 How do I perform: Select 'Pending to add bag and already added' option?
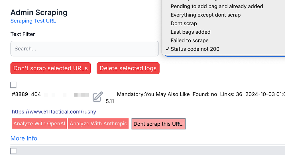pos(217,6)
